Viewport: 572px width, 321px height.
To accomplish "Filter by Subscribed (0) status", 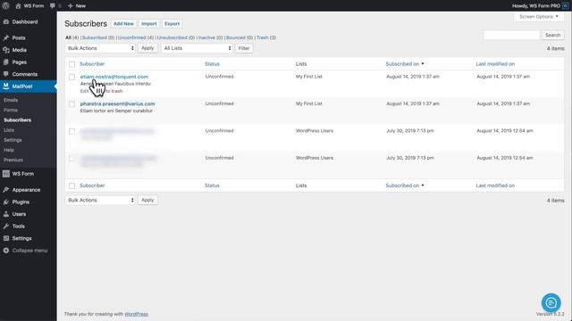I will click(x=98, y=37).
